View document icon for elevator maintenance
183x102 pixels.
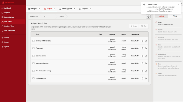click(142, 63)
